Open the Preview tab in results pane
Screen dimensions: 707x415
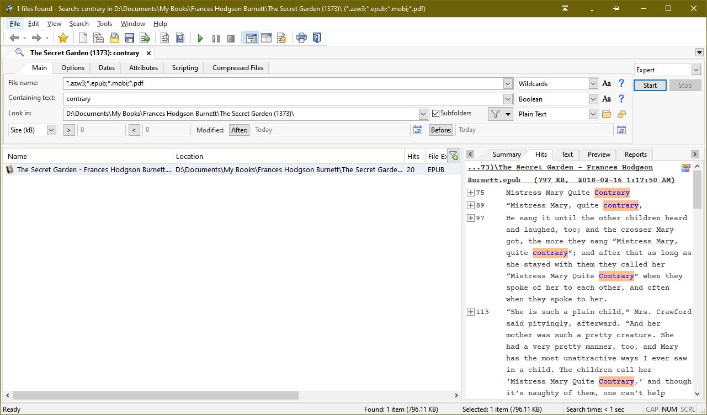[599, 155]
